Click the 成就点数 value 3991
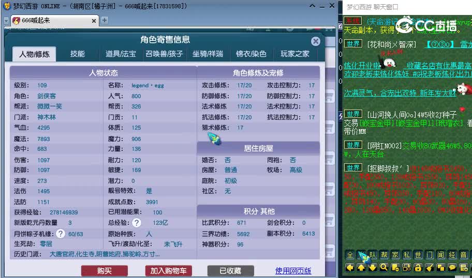Screen dimensions: 472x278 point(152,202)
